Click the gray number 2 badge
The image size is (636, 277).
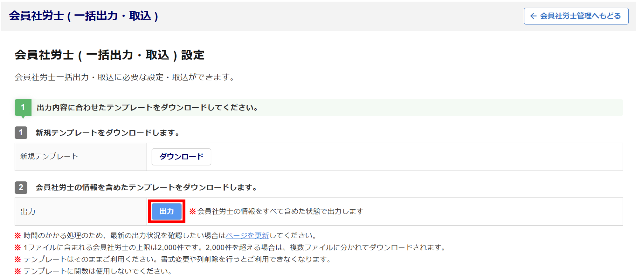click(21, 187)
